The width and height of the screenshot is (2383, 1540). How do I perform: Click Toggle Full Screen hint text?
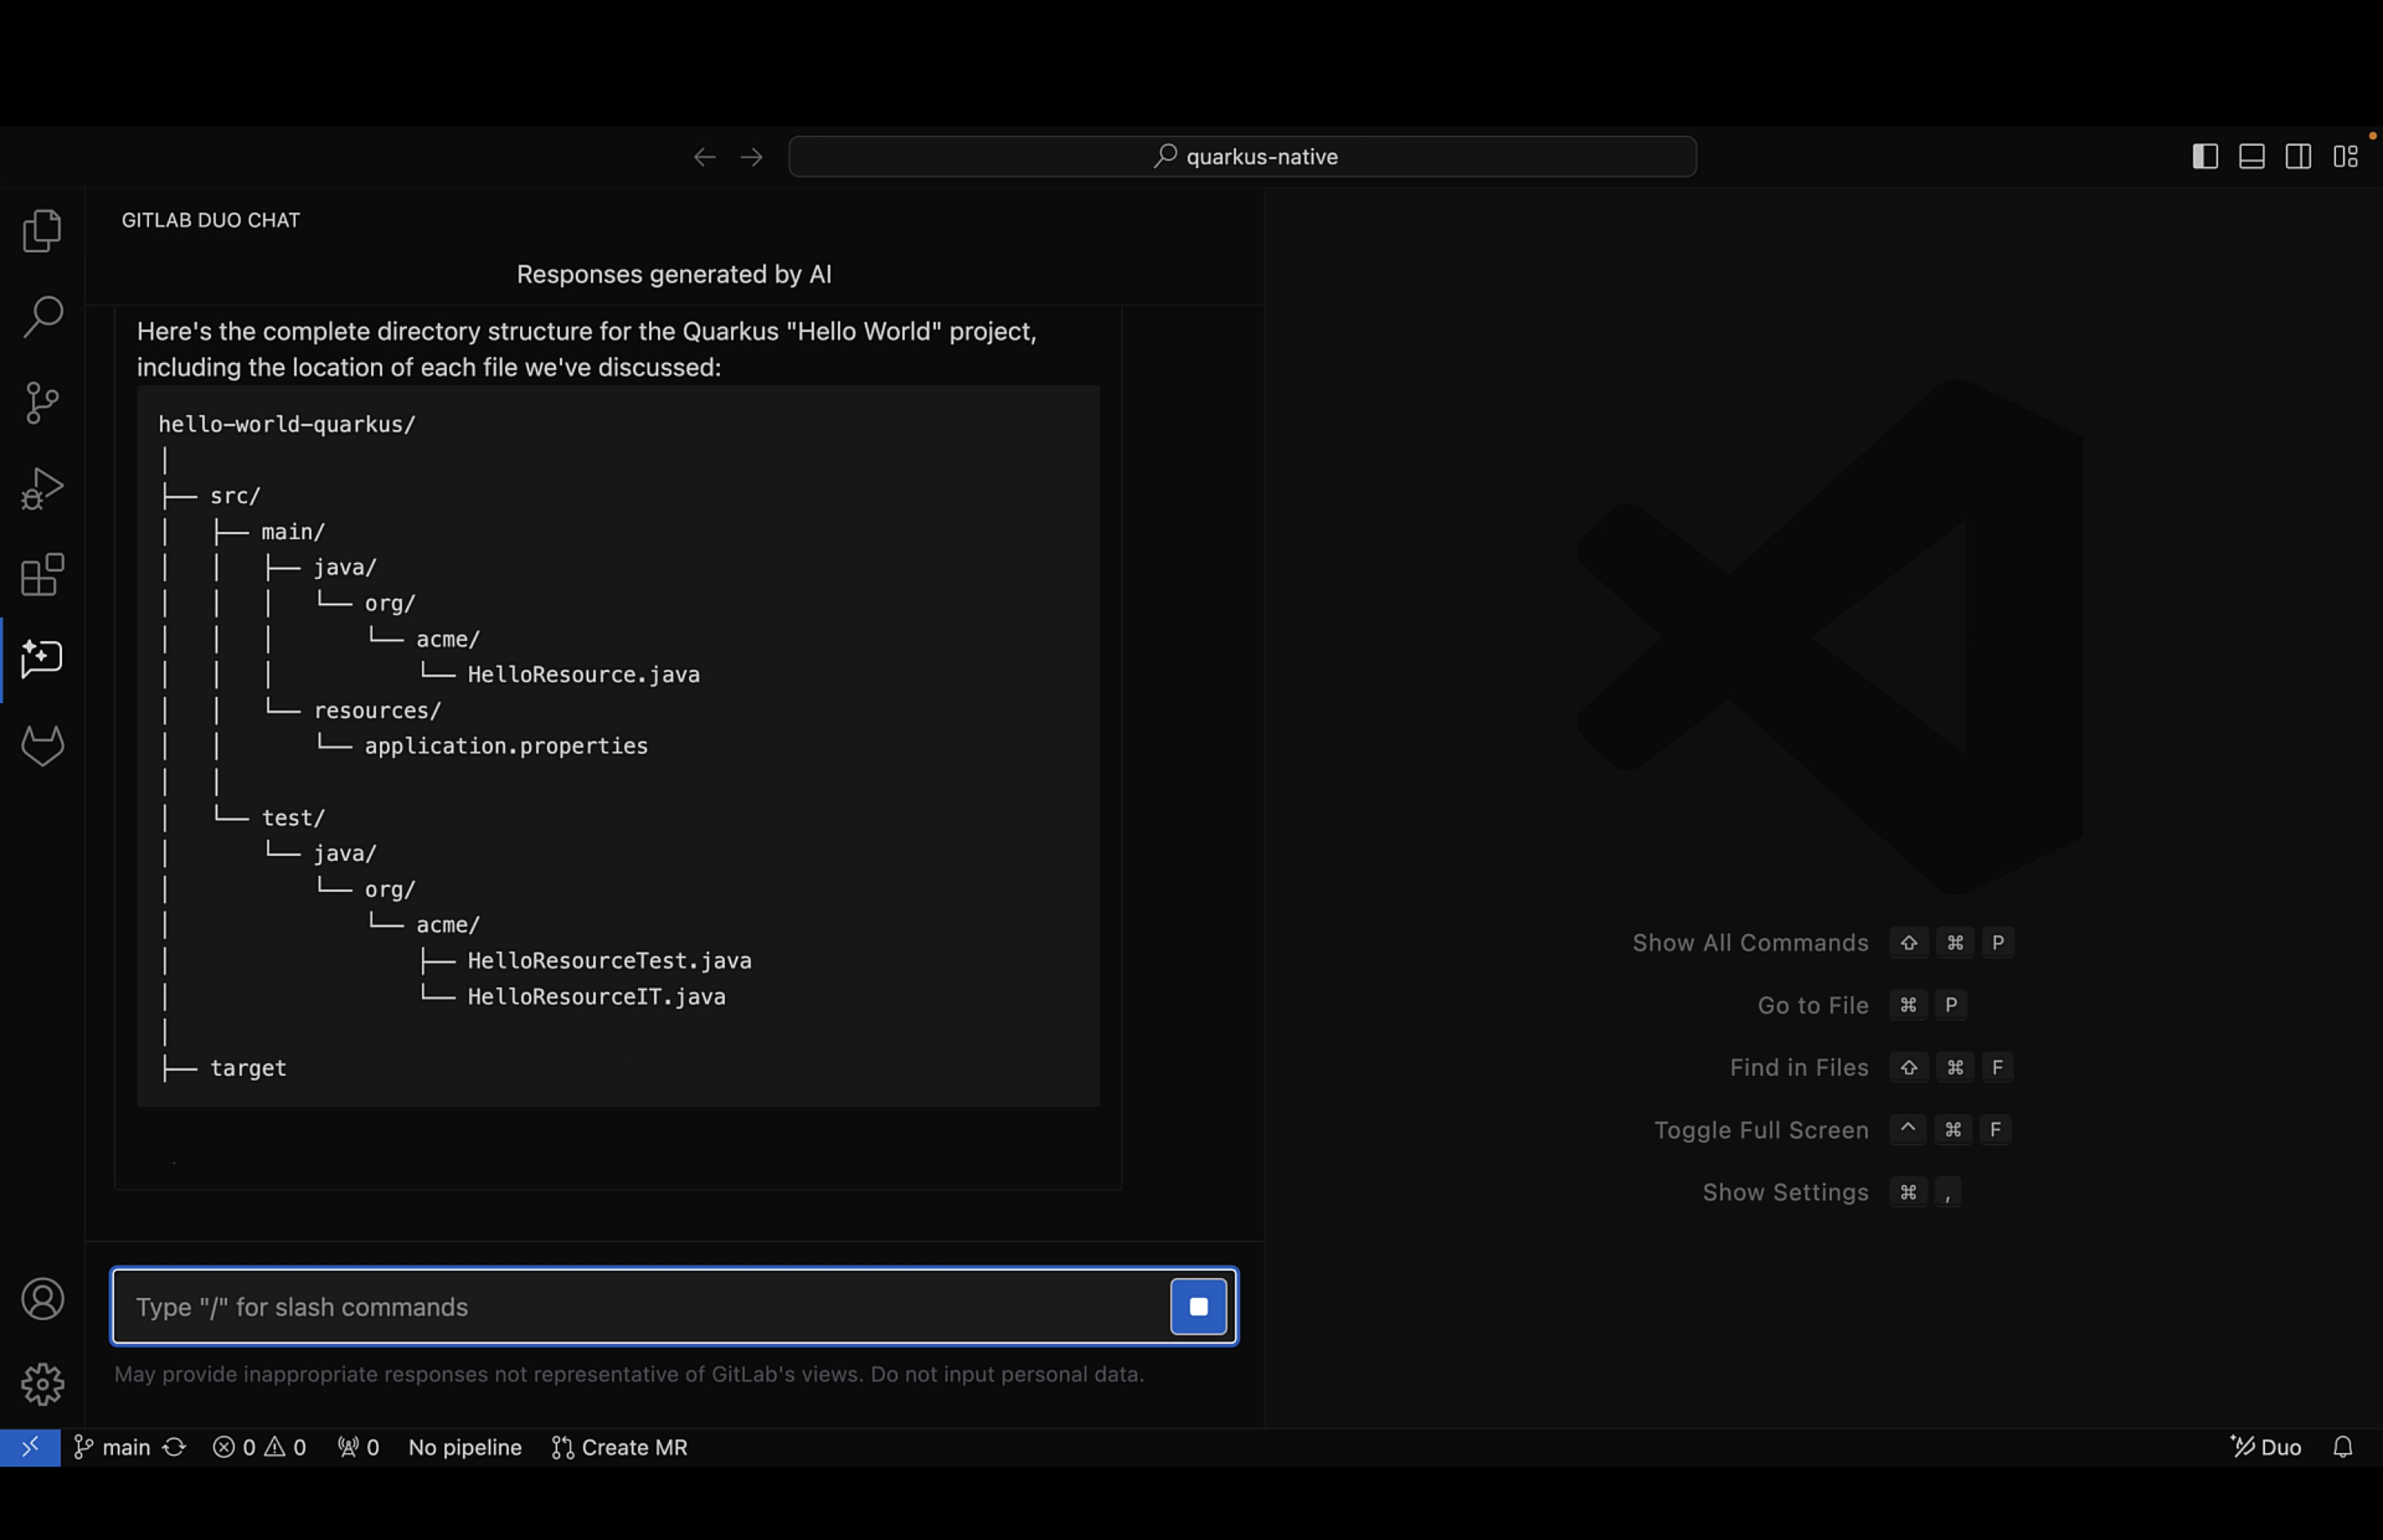coord(1761,1130)
